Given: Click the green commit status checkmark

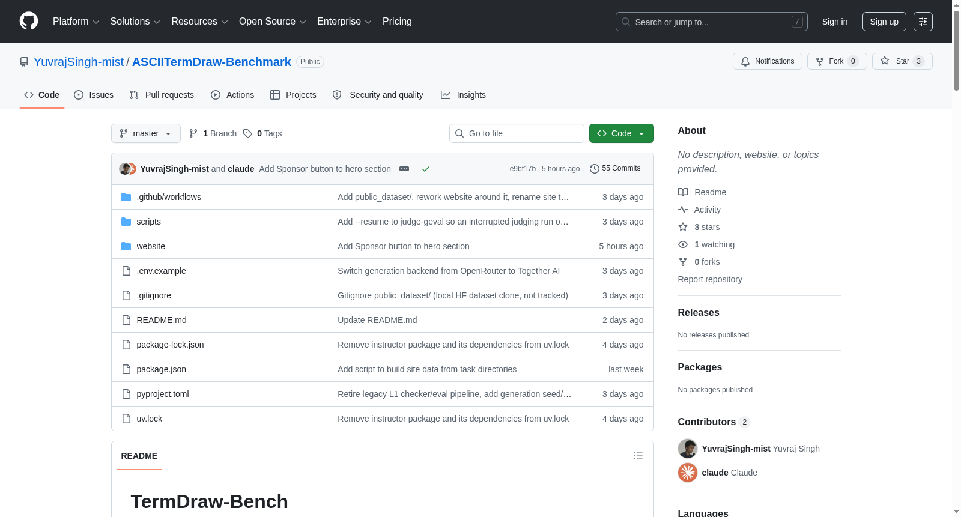Looking at the screenshot, I should tap(426, 169).
